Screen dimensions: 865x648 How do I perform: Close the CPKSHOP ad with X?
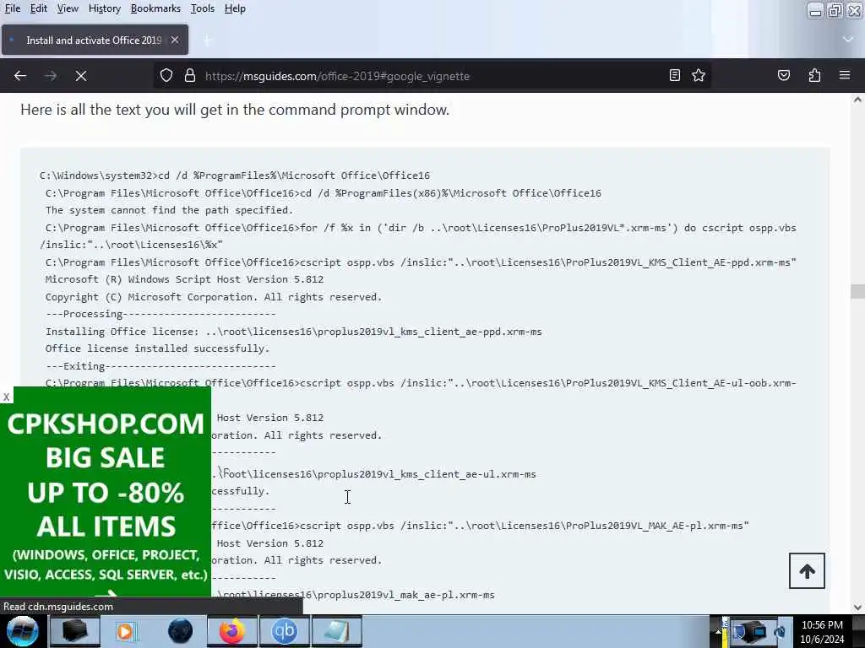coord(6,397)
